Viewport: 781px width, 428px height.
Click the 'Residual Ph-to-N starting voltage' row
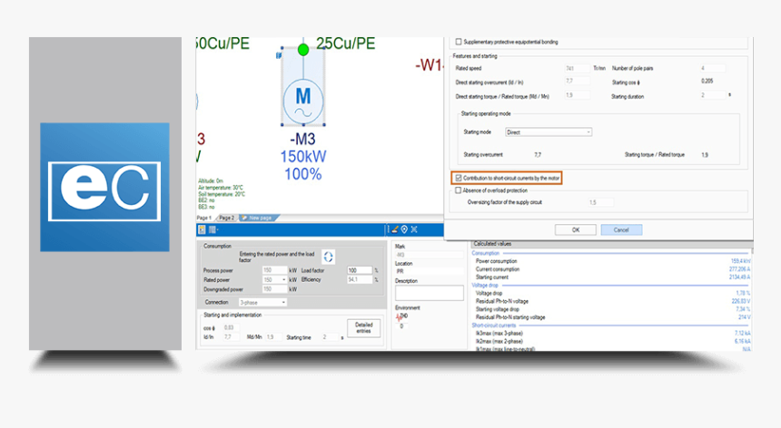(612, 317)
